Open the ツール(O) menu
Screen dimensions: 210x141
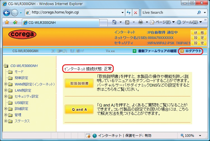click(x=189, y=22)
